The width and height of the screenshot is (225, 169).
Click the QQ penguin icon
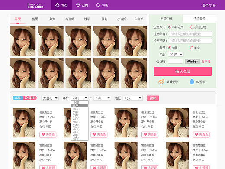point(192,82)
